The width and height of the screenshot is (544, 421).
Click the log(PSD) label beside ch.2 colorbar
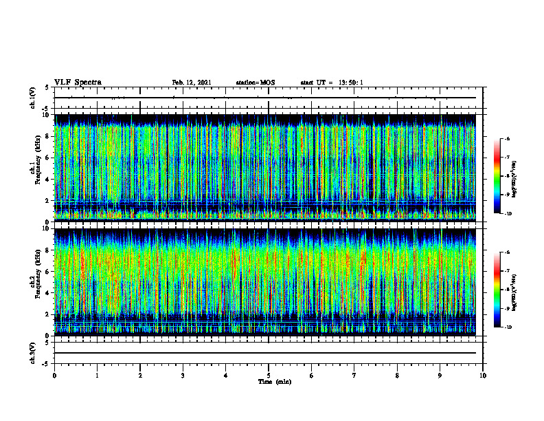514,292
